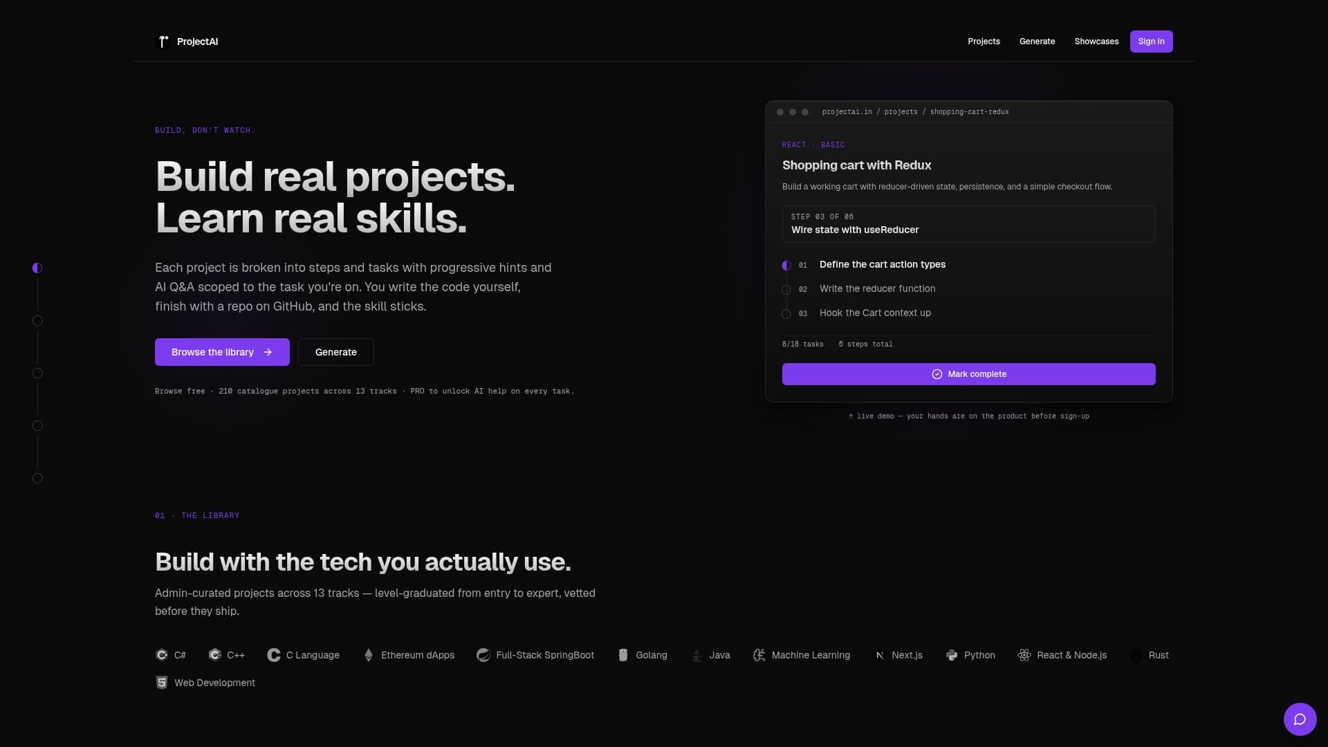Click the Mark complete button
This screenshot has width=1328, height=747.
coord(968,374)
